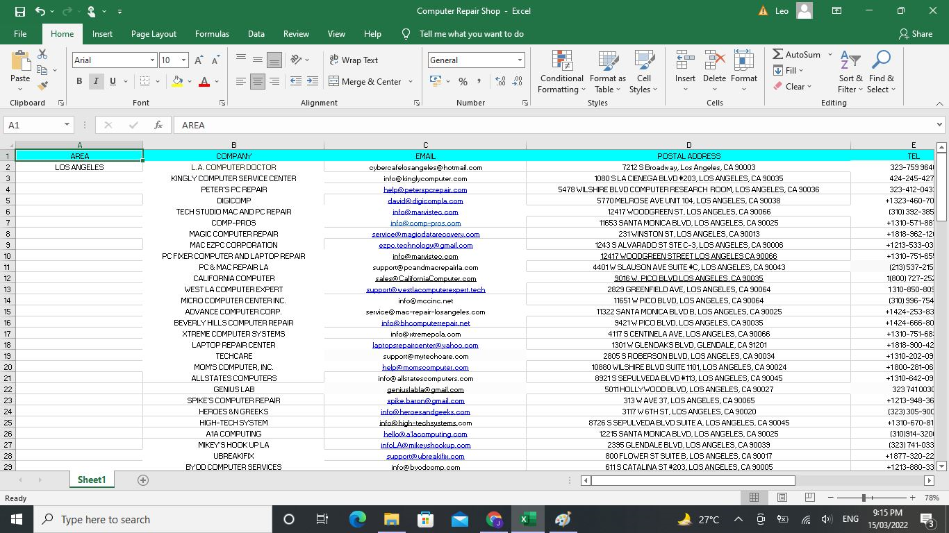Adjust the zoom slider handle
This screenshot has width=949, height=533.
click(864, 498)
